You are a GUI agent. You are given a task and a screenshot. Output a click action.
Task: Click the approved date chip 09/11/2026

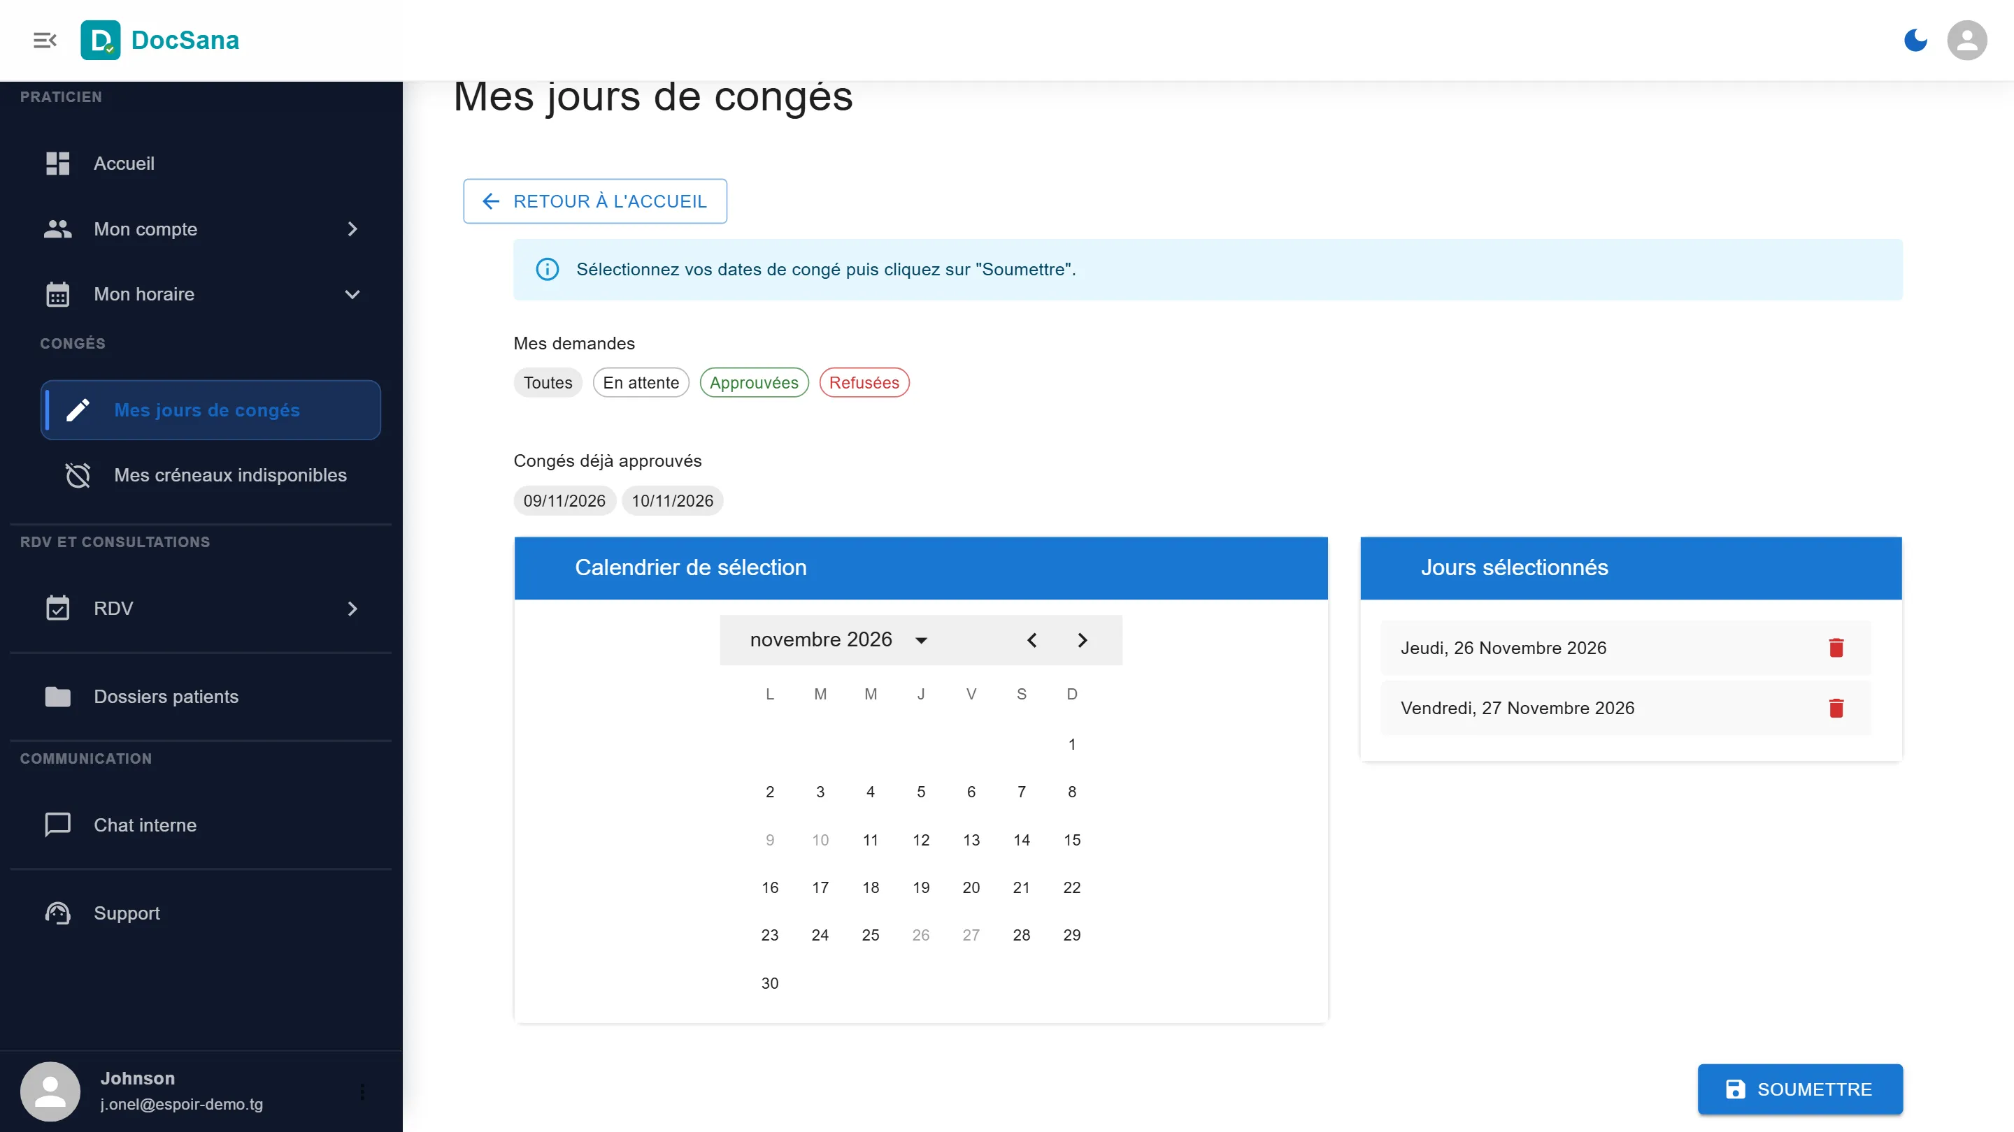tap(564, 501)
